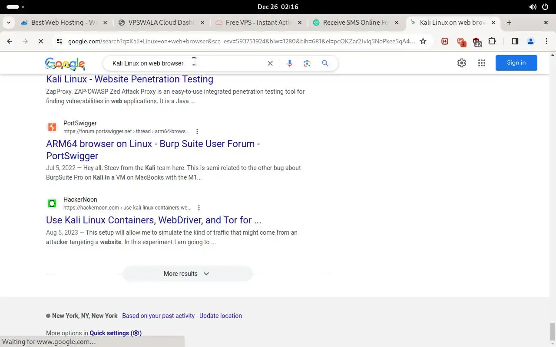Toggle the browser side panel

coord(515,41)
